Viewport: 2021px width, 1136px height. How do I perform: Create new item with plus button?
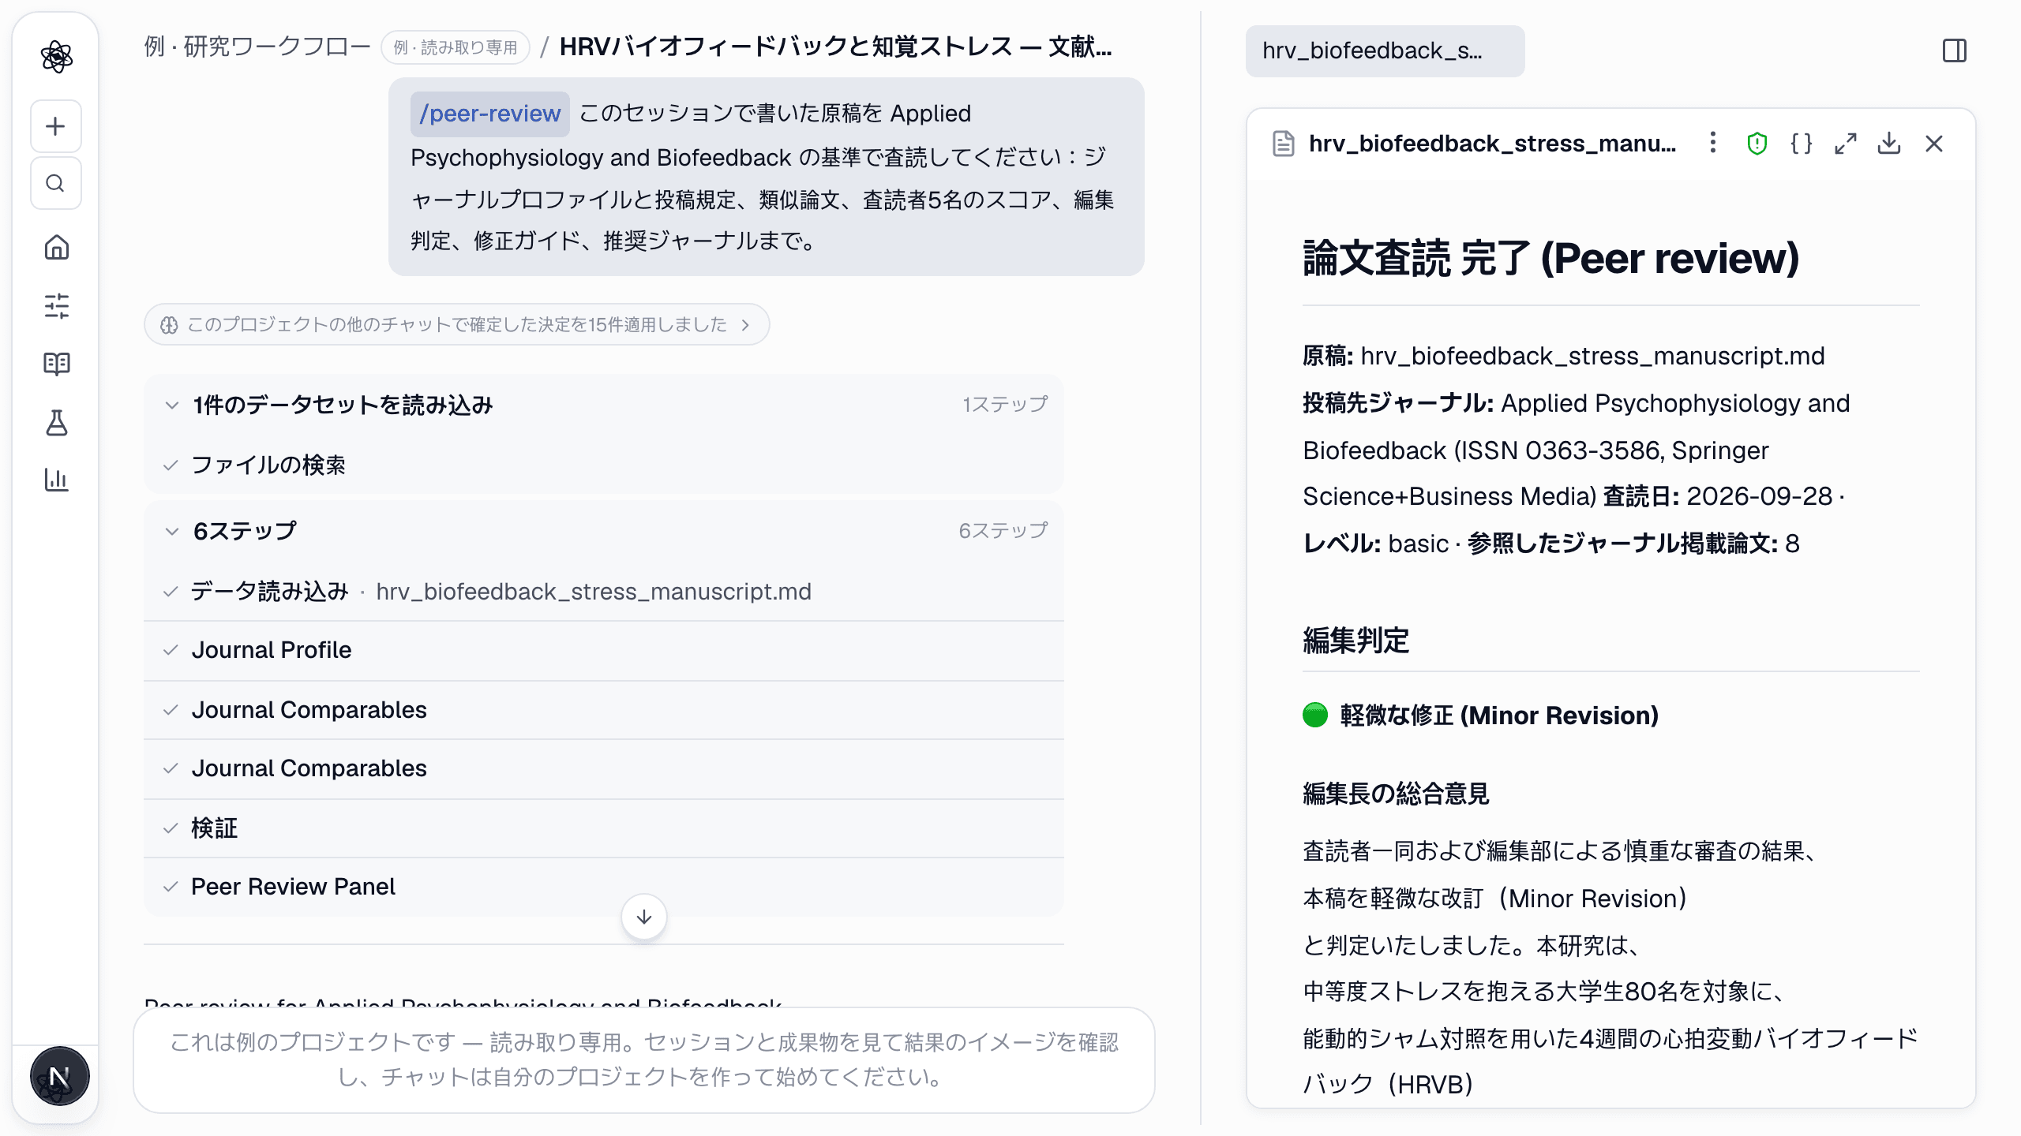click(x=56, y=126)
